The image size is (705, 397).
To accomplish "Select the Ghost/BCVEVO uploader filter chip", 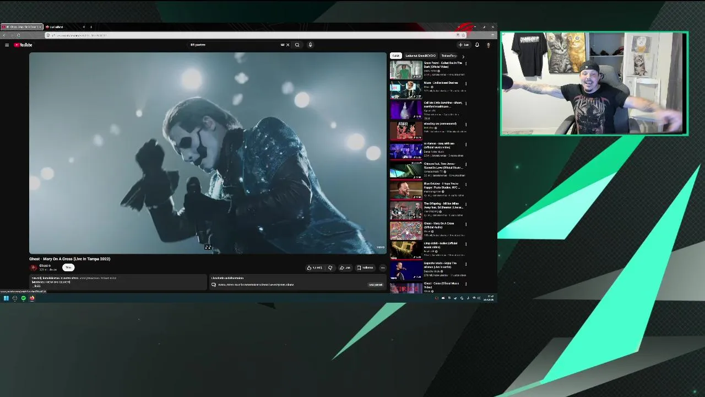I will [x=420, y=56].
